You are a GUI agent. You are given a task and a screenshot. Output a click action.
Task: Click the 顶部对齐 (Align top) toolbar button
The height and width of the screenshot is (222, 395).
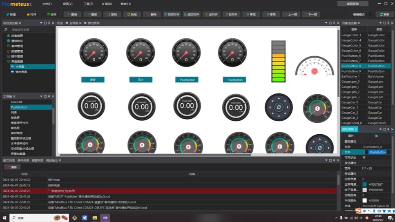pyautogui.click(x=172, y=14)
